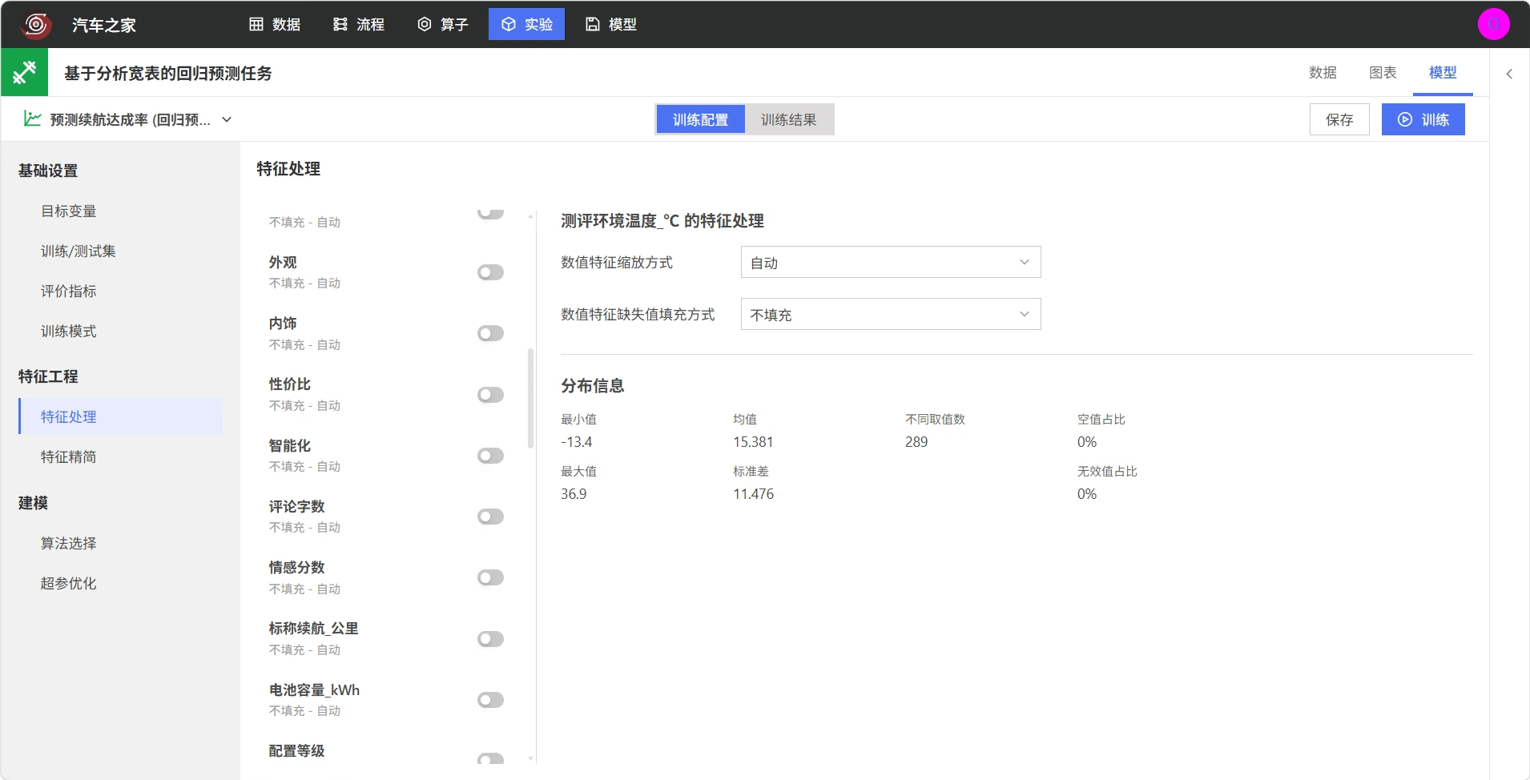1530x780 pixels.
Task: Toggle the 标称续航_公里 feature switch
Action: [x=490, y=639]
